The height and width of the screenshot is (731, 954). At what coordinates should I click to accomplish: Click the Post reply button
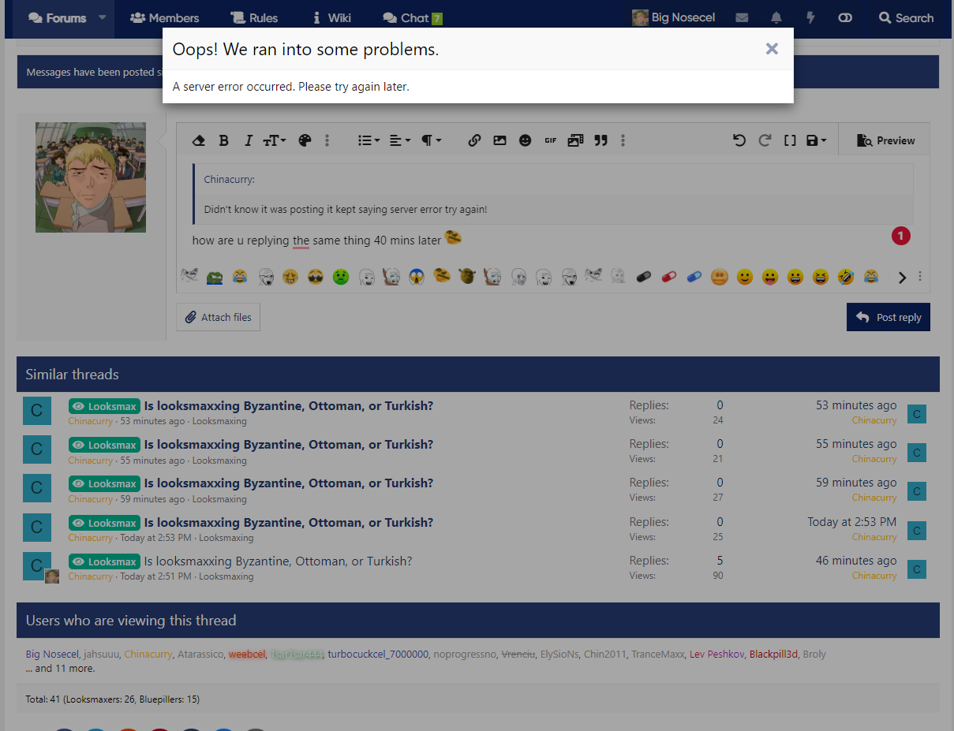[x=889, y=317]
